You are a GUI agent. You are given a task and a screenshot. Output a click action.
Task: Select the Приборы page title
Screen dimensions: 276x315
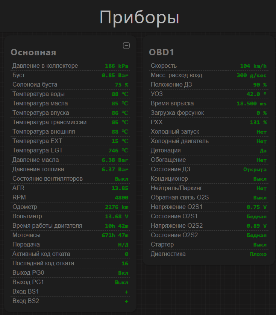139,17
